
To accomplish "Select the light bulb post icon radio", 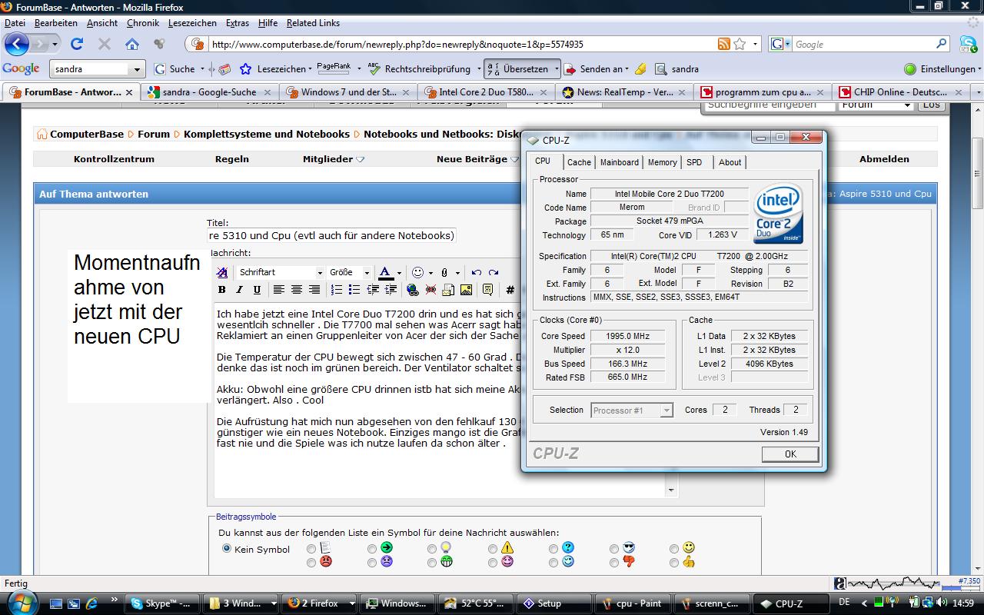I will (x=432, y=549).
